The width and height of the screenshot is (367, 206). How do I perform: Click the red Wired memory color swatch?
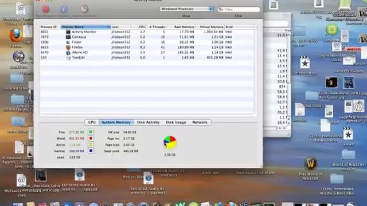(x=91, y=138)
